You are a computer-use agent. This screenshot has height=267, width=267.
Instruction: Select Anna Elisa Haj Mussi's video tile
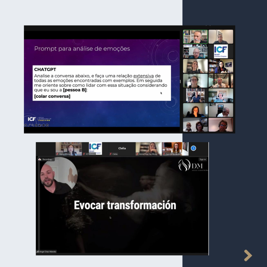coord(148,149)
